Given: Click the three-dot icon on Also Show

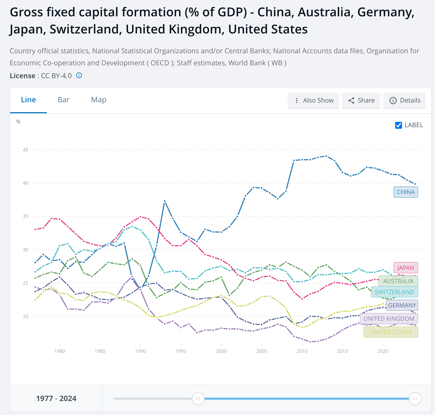Looking at the screenshot, I should tap(296, 100).
